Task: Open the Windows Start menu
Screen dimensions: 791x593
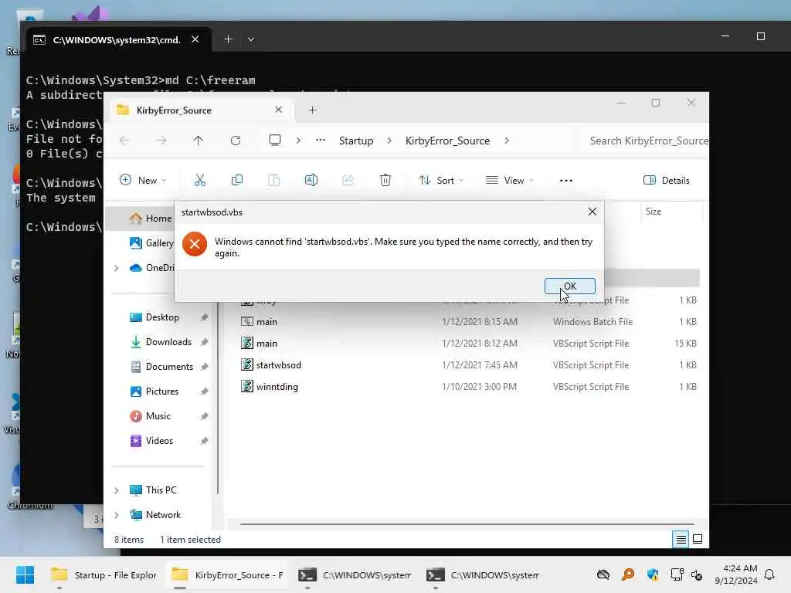Action: tap(25, 574)
